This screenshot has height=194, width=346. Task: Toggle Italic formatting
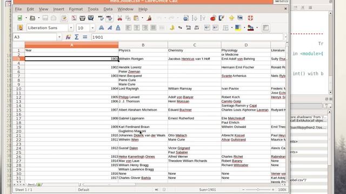click(x=110, y=27)
